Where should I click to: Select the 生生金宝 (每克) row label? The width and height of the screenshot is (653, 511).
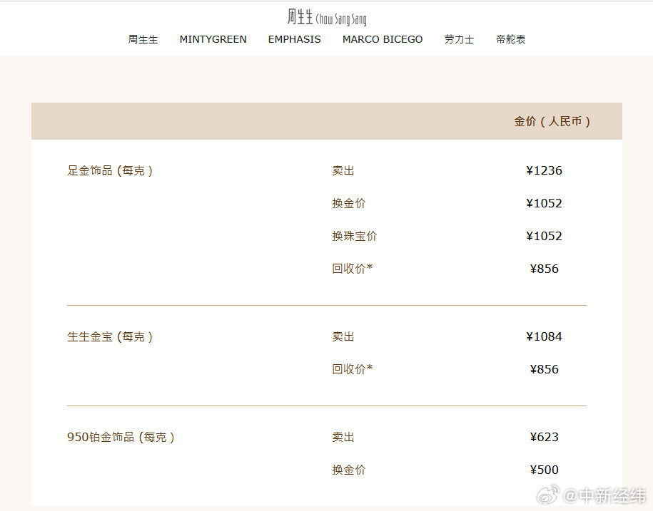coord(110,336)
